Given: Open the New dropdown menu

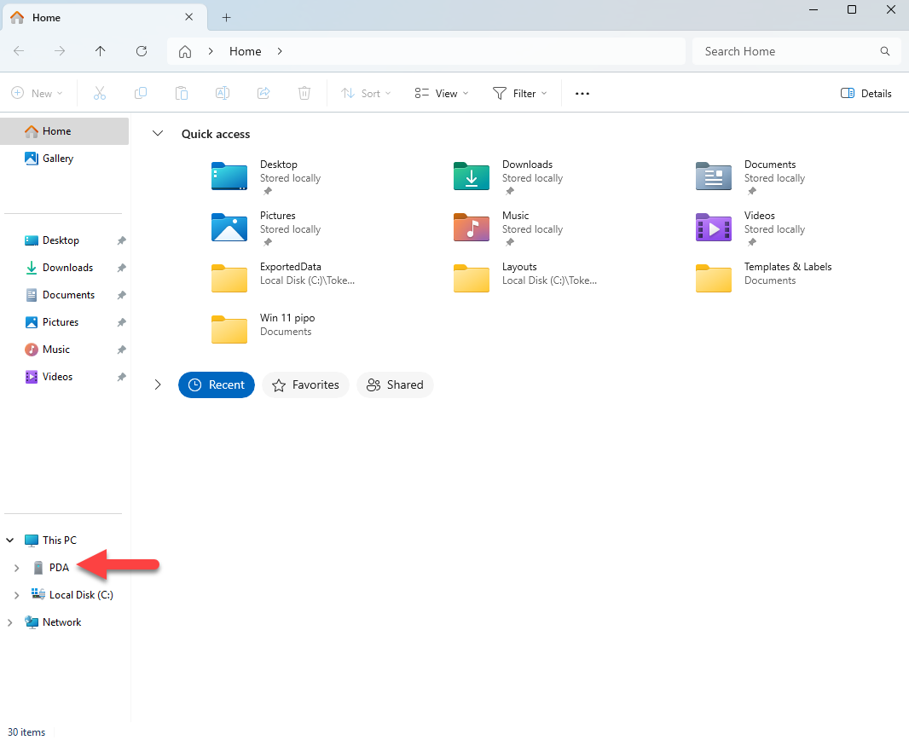Looking at the screenshot, I should pos(38,93).
